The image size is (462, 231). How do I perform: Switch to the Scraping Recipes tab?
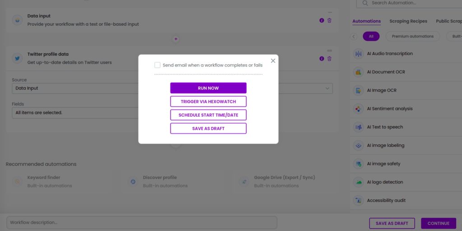point(408,21)
